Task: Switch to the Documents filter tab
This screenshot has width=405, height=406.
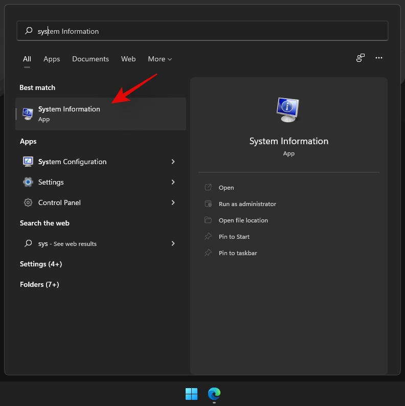Action: click(x=91, y=59)
